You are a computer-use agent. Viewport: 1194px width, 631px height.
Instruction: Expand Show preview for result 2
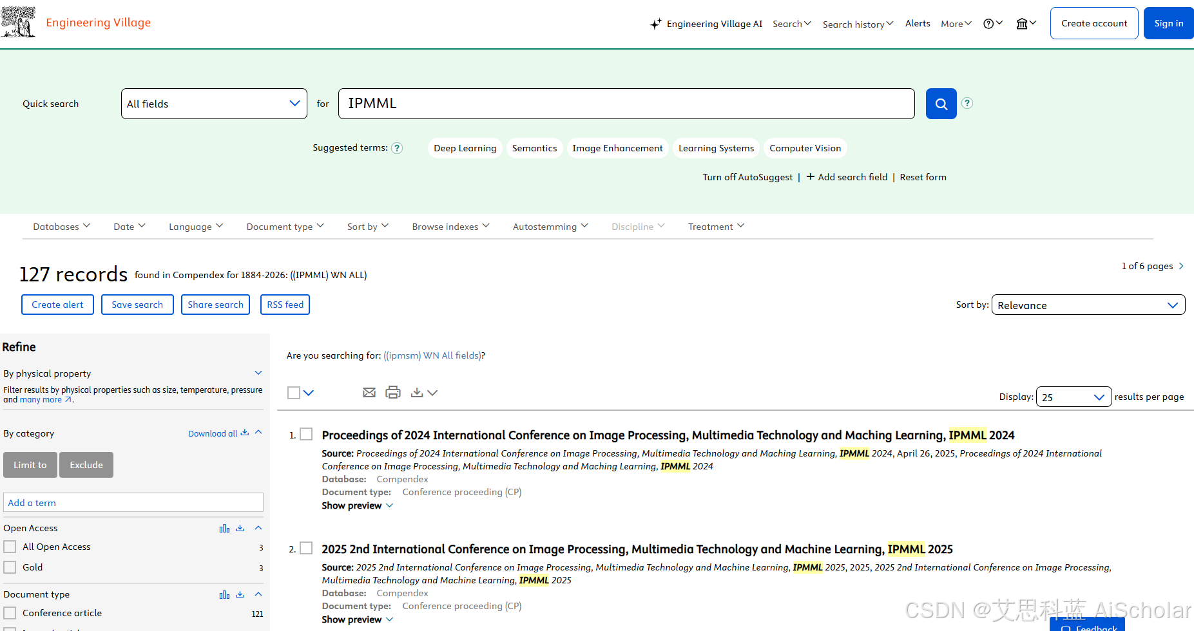[x=358, y=619]
